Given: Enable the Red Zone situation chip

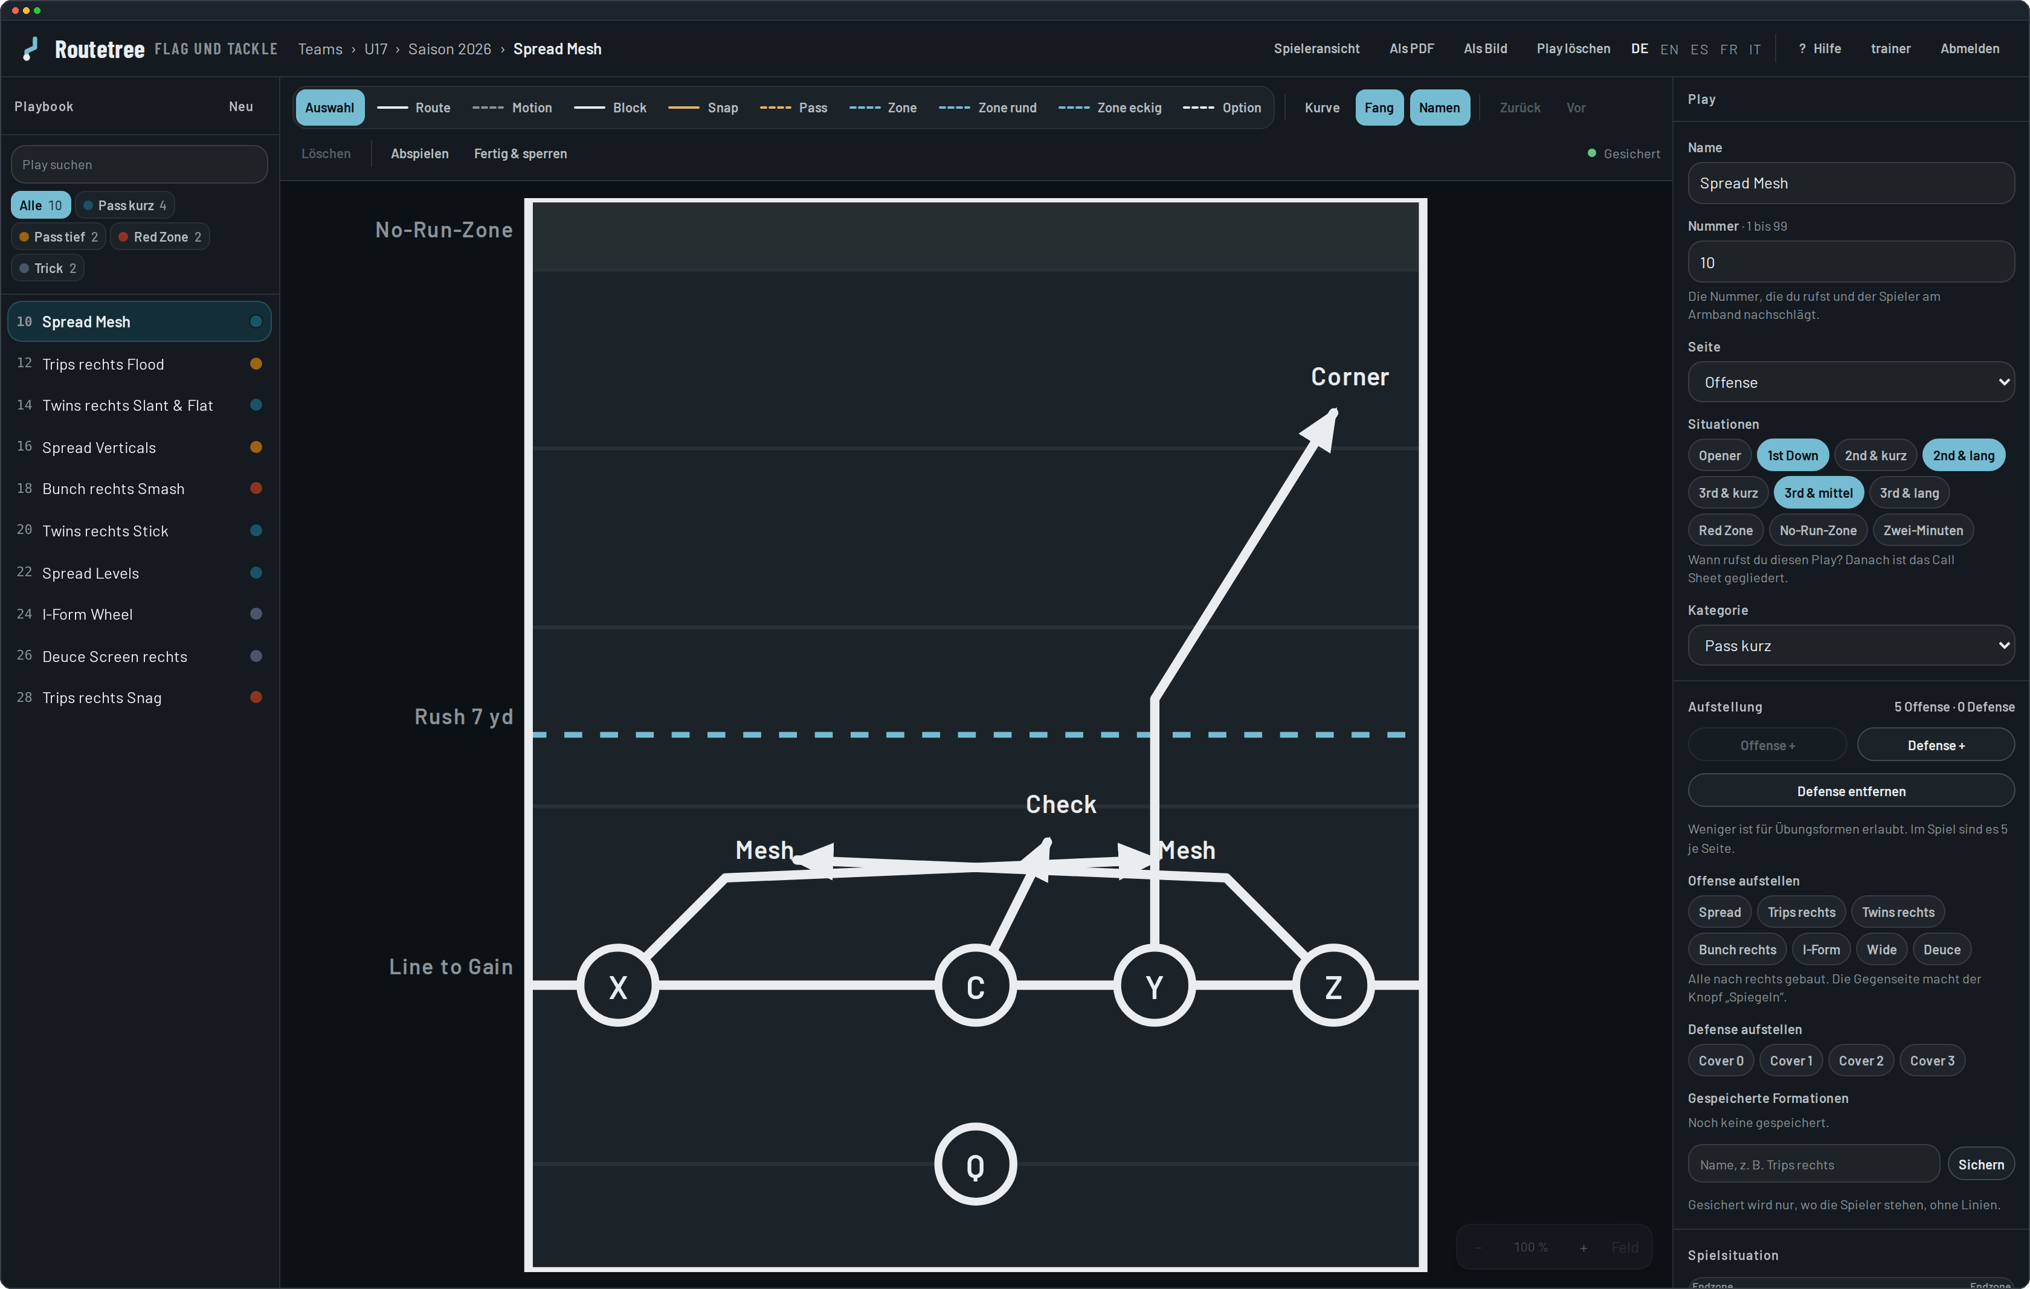Looking at the screenshot, I should coord(1725,530).
